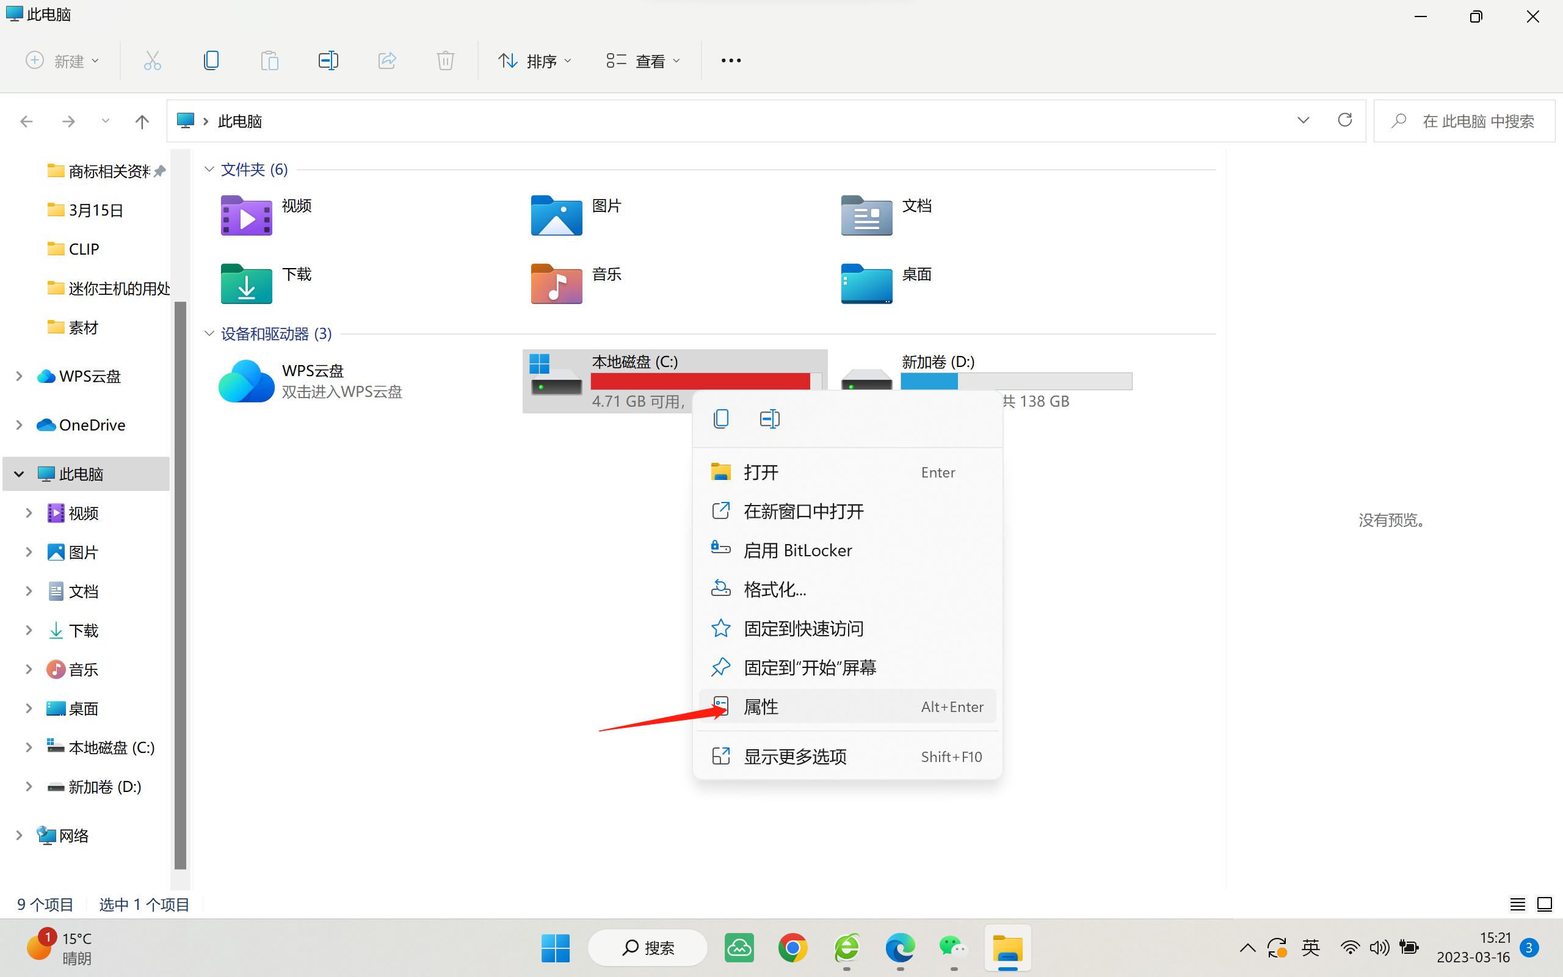Image resolution: width=1563 pixels, height=977 pixels.
Task: Click the up-one-level navigation arrow
Action: (142, 121)
